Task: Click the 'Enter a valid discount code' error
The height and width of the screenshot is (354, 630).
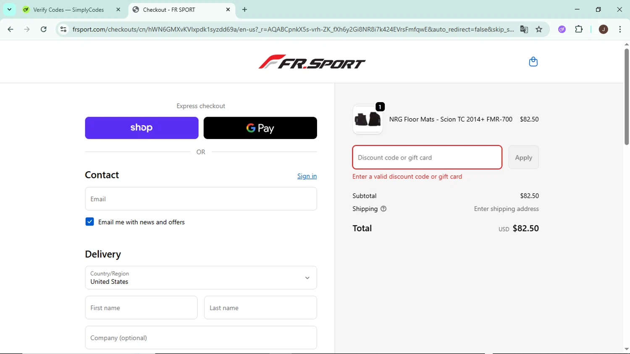Action: tap(407, 176)
